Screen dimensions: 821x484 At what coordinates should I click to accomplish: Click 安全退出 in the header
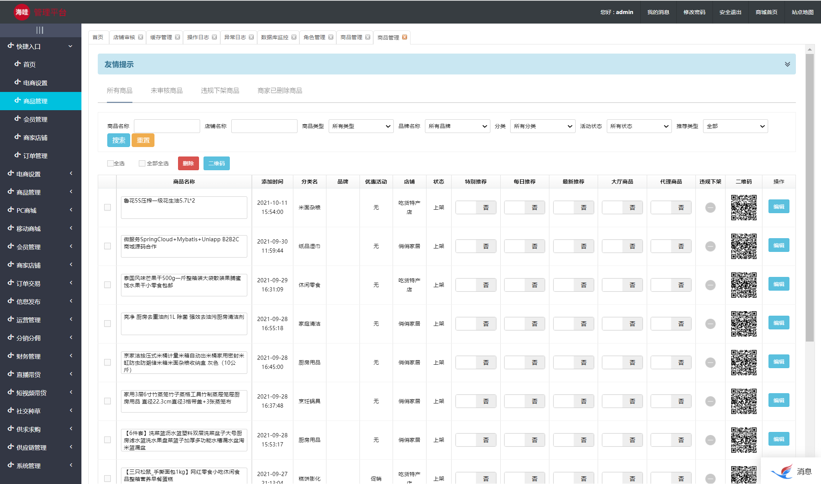730,12
